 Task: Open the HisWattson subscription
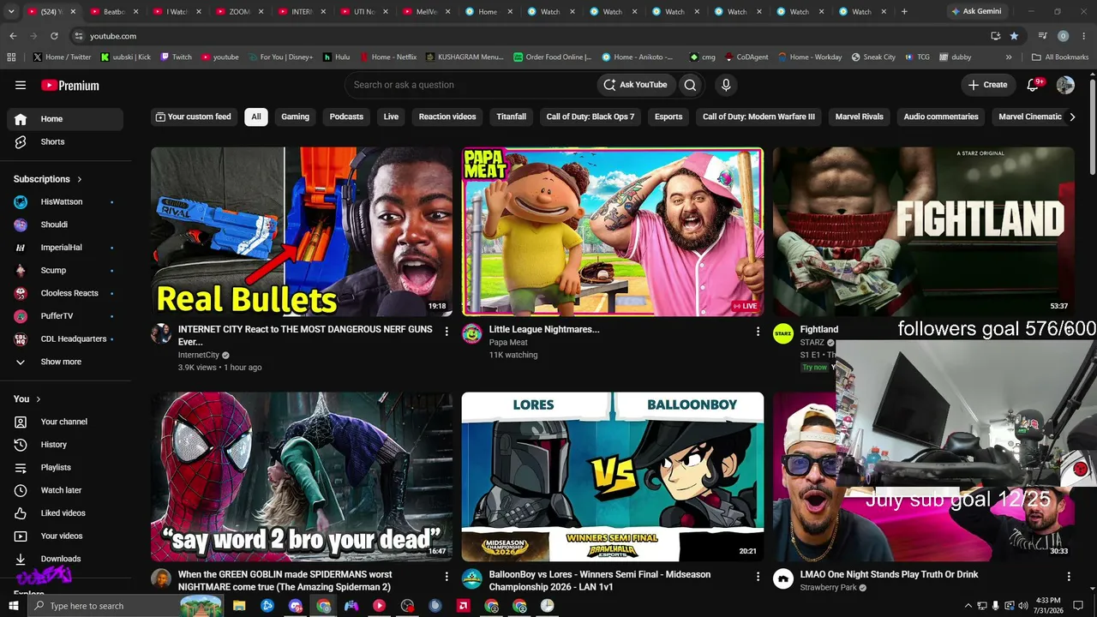tap(65, 202)
